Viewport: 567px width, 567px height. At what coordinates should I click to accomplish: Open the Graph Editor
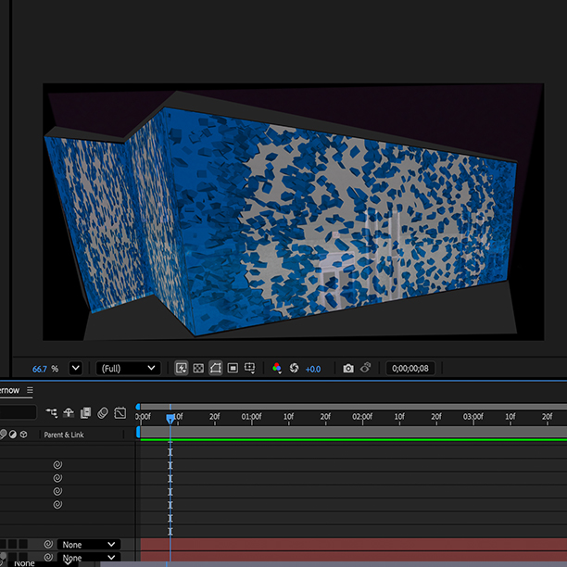point(120,412)
